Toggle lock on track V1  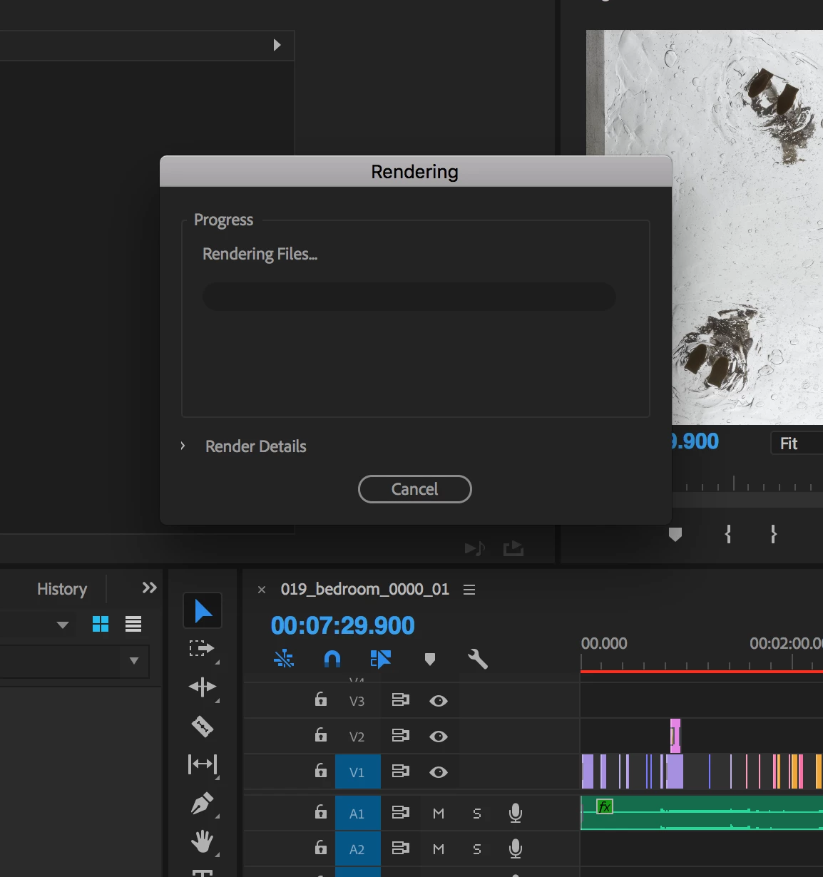321,771
